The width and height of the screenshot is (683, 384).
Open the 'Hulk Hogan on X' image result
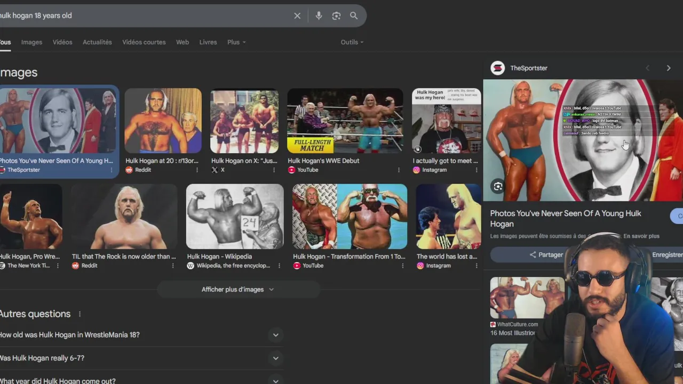click(244, 121)
